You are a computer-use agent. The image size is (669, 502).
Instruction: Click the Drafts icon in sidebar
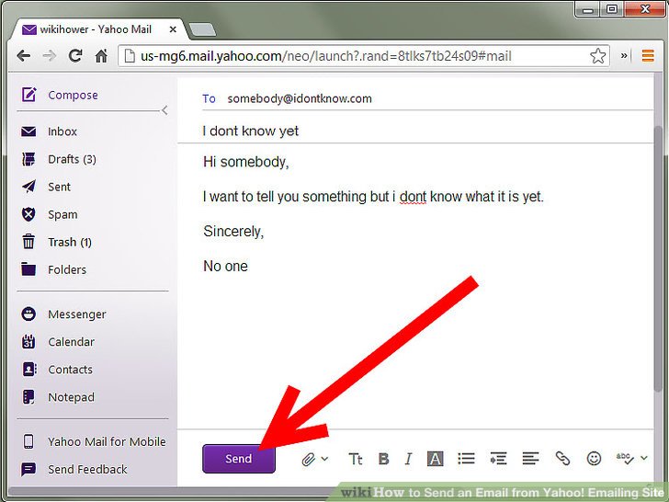28,159
